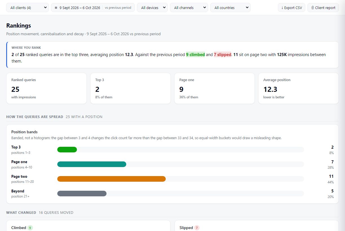Select the Top 3 summary card
345x231 pixels.
coord(131,88)
